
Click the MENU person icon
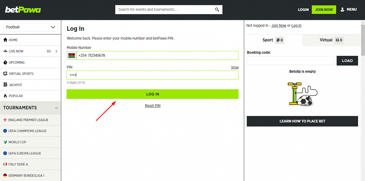coord(342,9)
